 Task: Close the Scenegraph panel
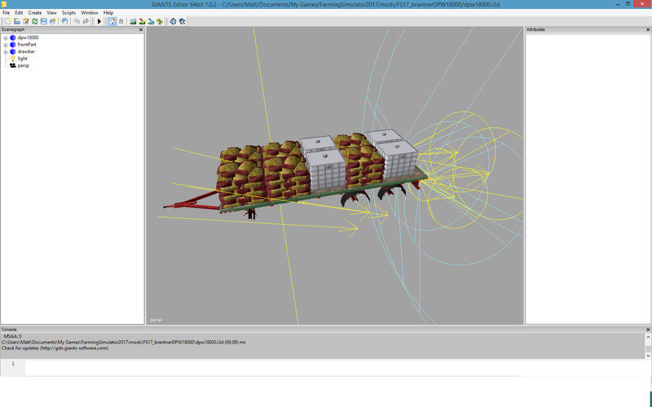click(140, 29)
